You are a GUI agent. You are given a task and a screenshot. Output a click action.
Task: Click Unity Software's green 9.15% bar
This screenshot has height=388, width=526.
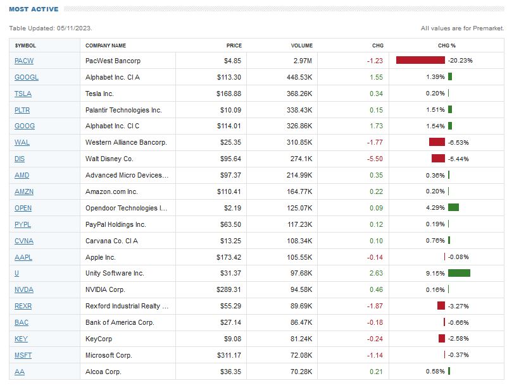459,273
